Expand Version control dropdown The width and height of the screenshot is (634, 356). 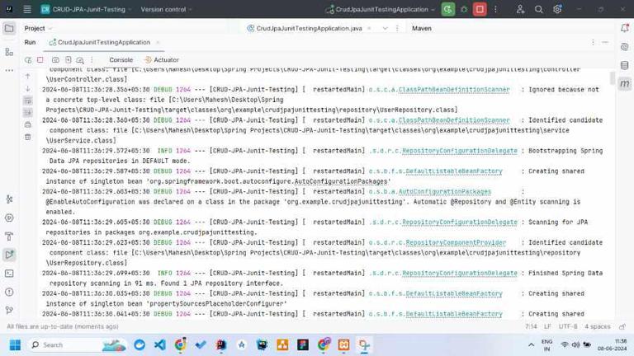(x=166, y=9)
